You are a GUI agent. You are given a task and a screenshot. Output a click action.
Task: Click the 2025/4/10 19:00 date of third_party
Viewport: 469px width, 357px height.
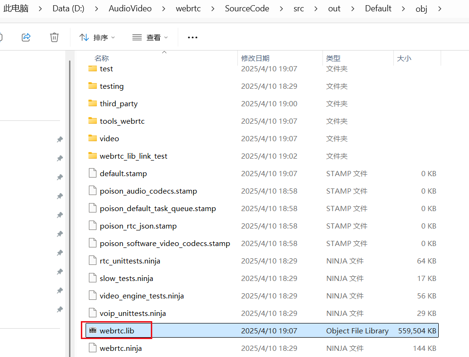point(269,104)
